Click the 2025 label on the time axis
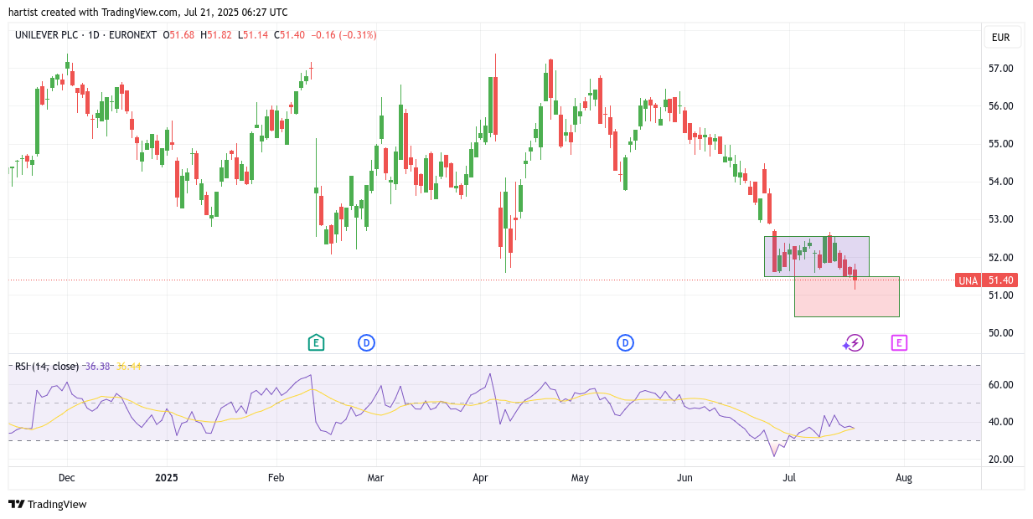 (167, 478)
